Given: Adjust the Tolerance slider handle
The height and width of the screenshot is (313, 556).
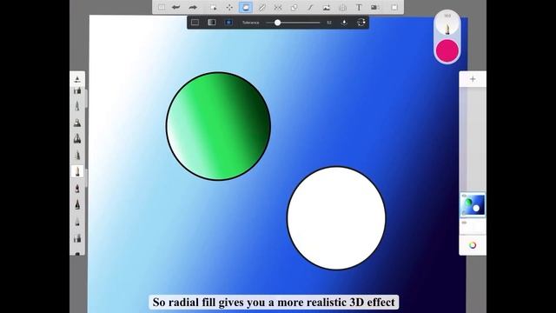Looking at the screenshot, I should [x=277, y=23].
